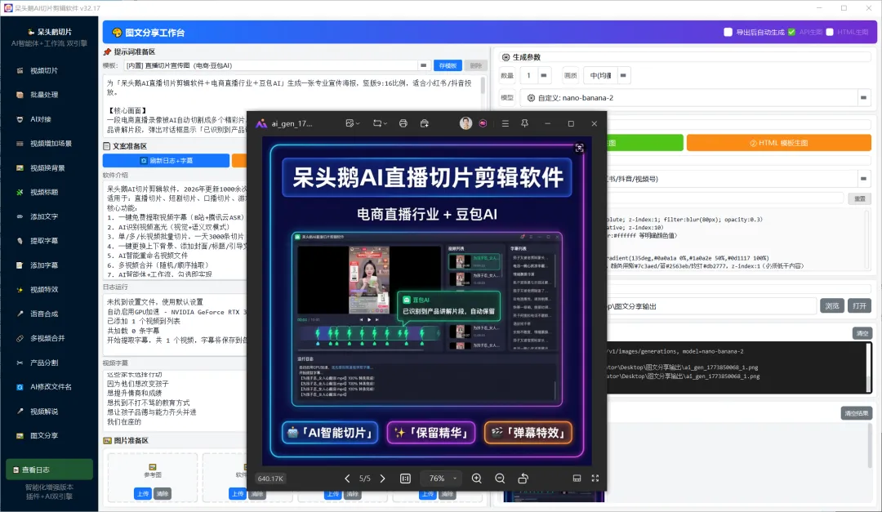882x512 pixels.
Task: Click the 语音合成 microphone icon
Action: click(20, 314)
